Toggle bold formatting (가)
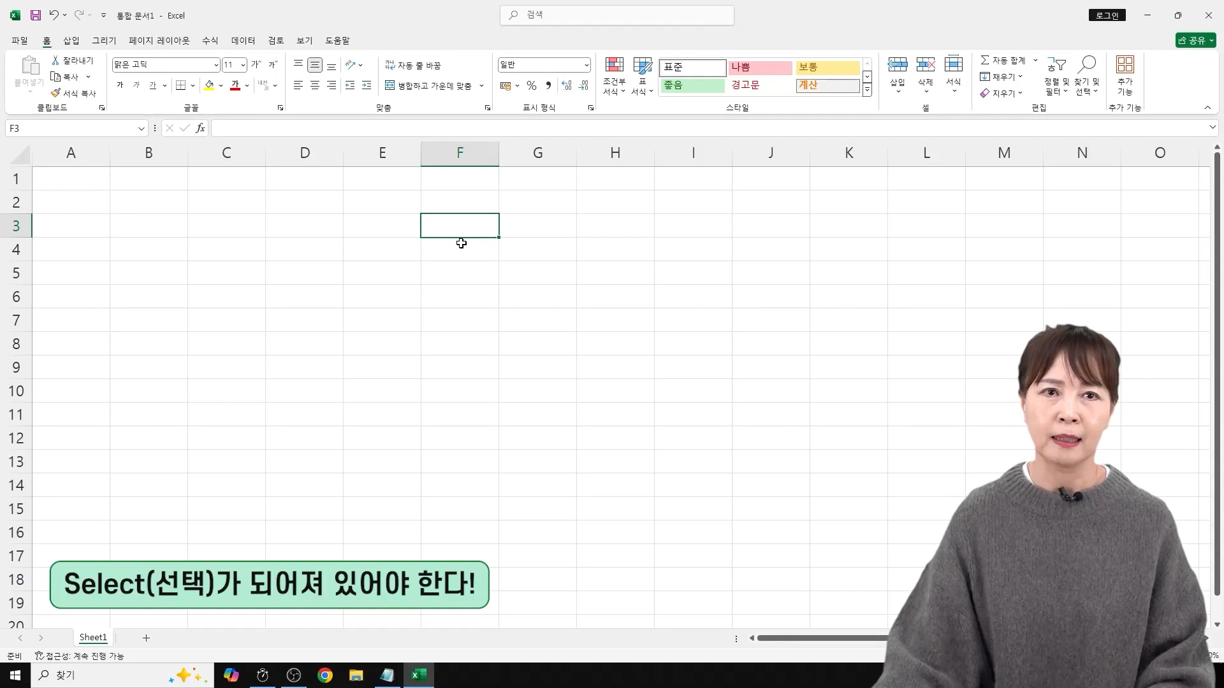 119,85
